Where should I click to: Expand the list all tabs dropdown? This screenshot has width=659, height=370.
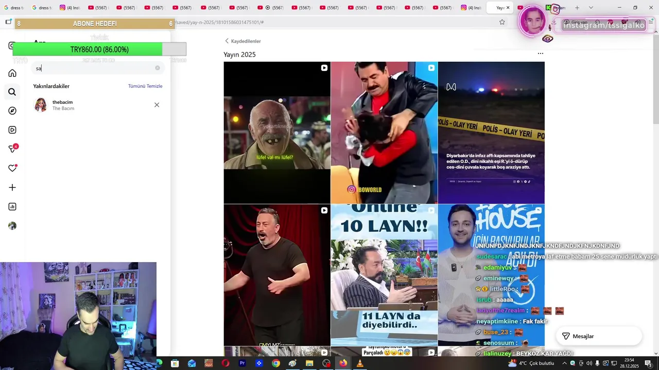click(x=591, y=8)
